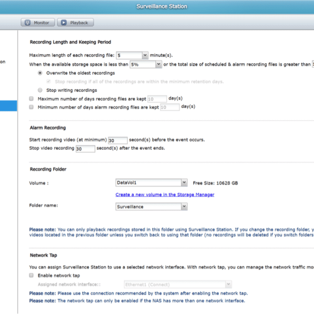Click the minimum alarm days kept input field
Screen dimensions: 314x314
170,107
